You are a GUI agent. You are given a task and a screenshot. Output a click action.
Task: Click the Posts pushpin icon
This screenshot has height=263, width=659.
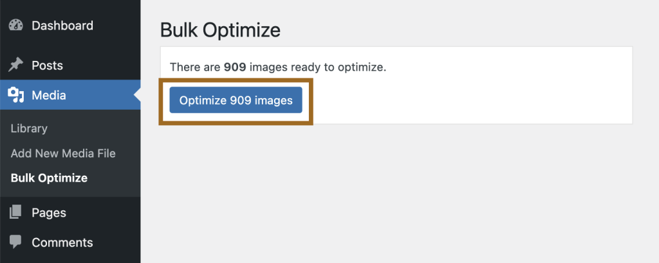pyautogui.click(x=15, y=65)
